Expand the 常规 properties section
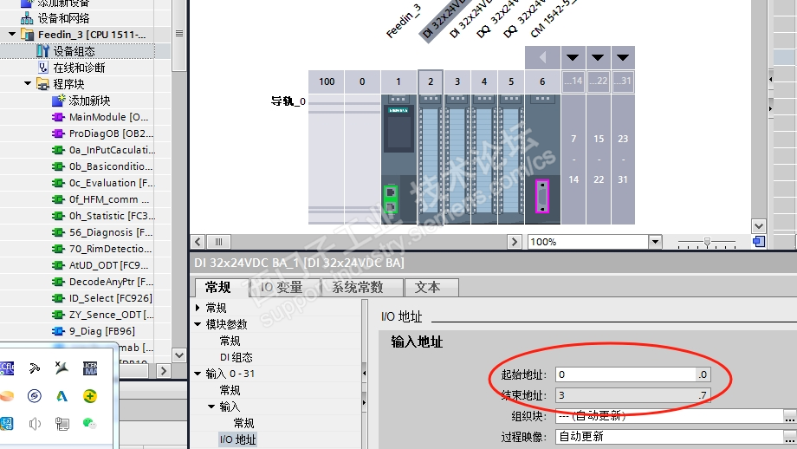 point(198,308)
